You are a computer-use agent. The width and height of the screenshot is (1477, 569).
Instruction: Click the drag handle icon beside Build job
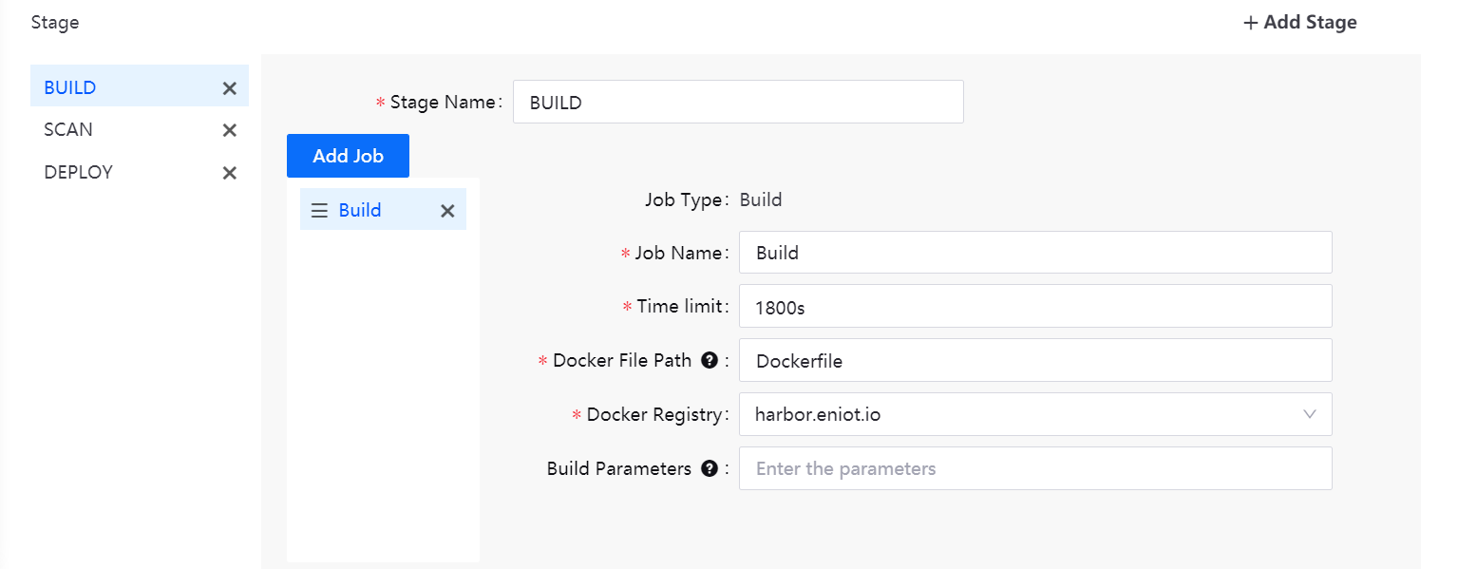click(x=319, y=211)
